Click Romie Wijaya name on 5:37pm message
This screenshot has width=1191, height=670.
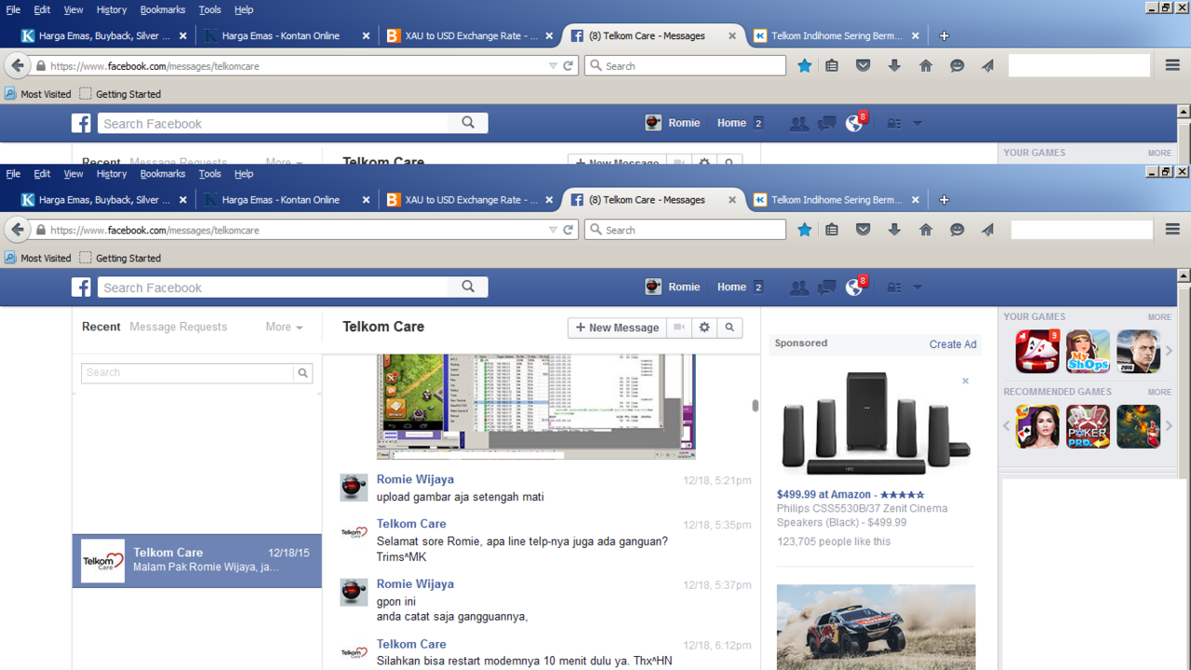point(415,583)
